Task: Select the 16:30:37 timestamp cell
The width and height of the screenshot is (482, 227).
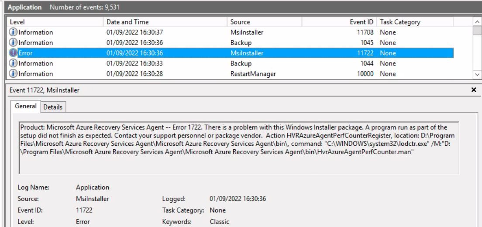Action: [134, 32]
